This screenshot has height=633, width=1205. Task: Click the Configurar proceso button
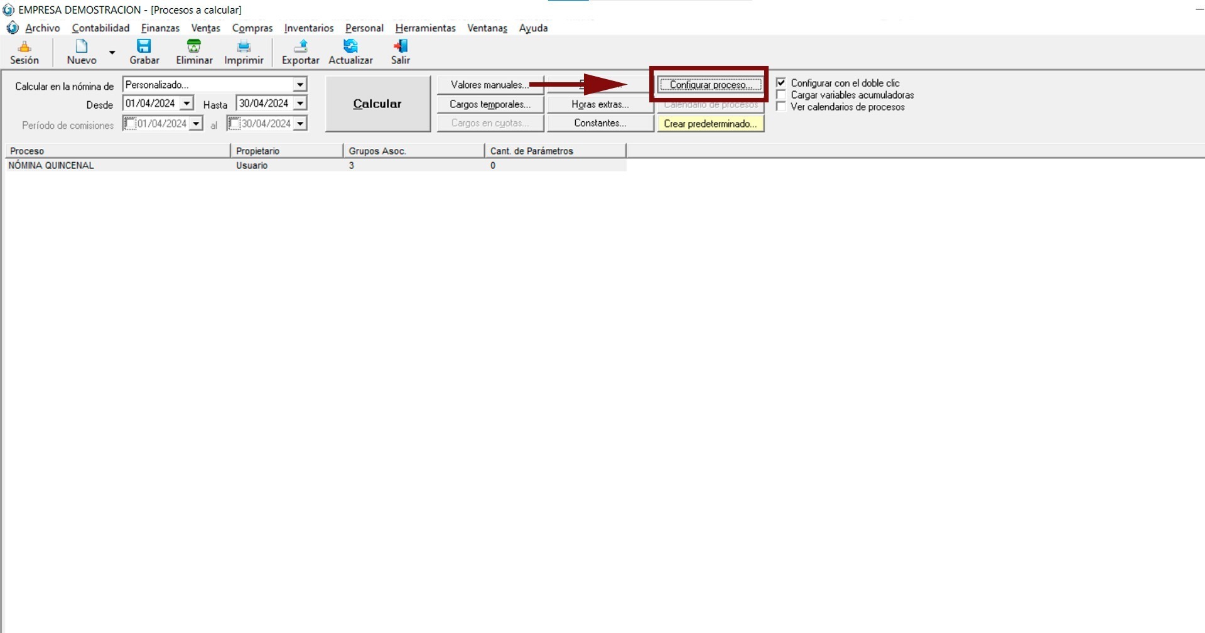click(x=710, y=85)
